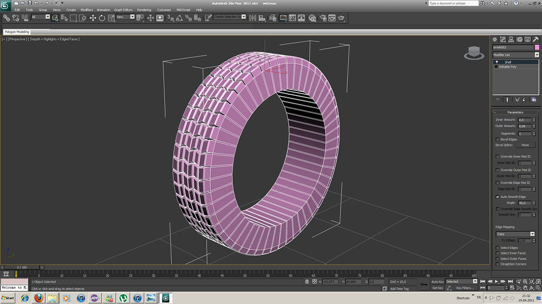Click the Mirror tool icon
Viewport: 542px width, 304px height.
click(x=252, y=18)
